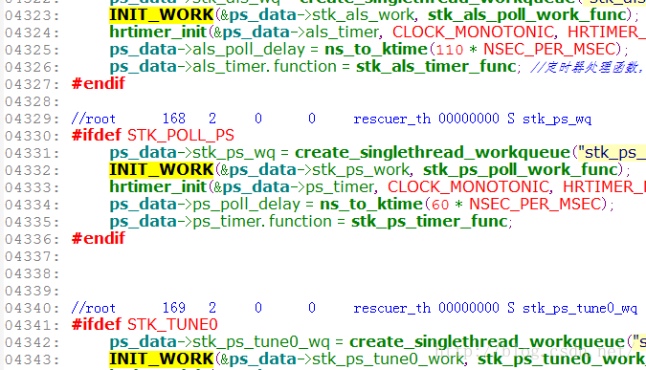The height and width of the screenshot is (370, 646).
Task: Click line number 04324
Action: (32, 33)
